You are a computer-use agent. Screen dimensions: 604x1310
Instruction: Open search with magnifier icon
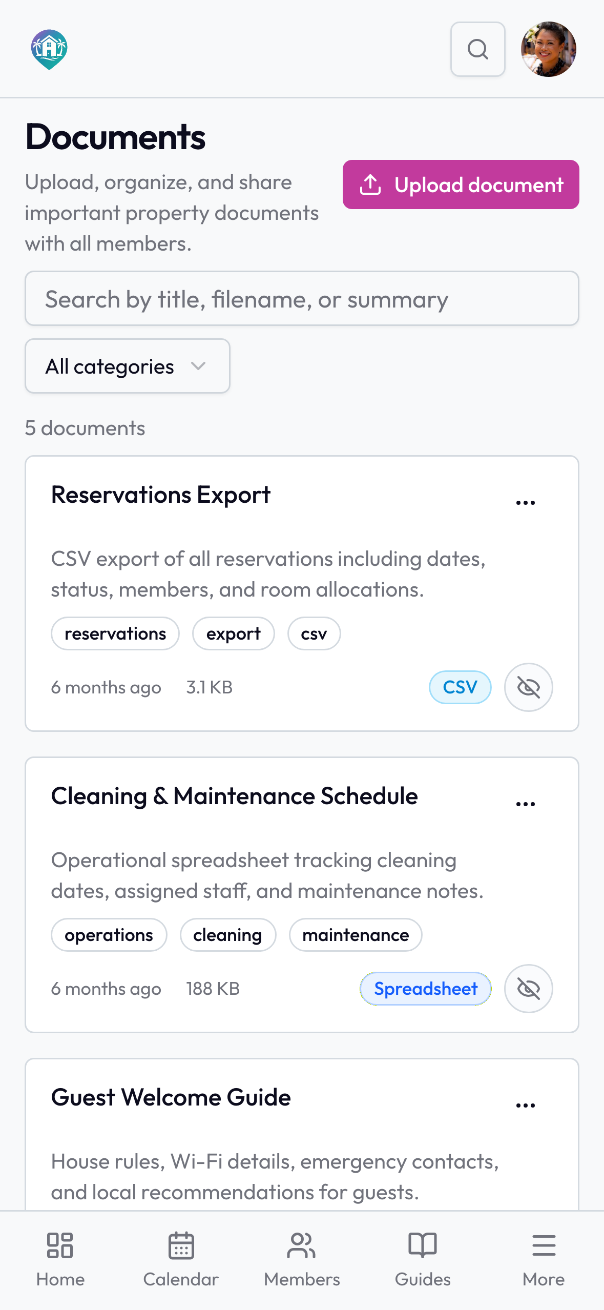[x=477, y=49]
